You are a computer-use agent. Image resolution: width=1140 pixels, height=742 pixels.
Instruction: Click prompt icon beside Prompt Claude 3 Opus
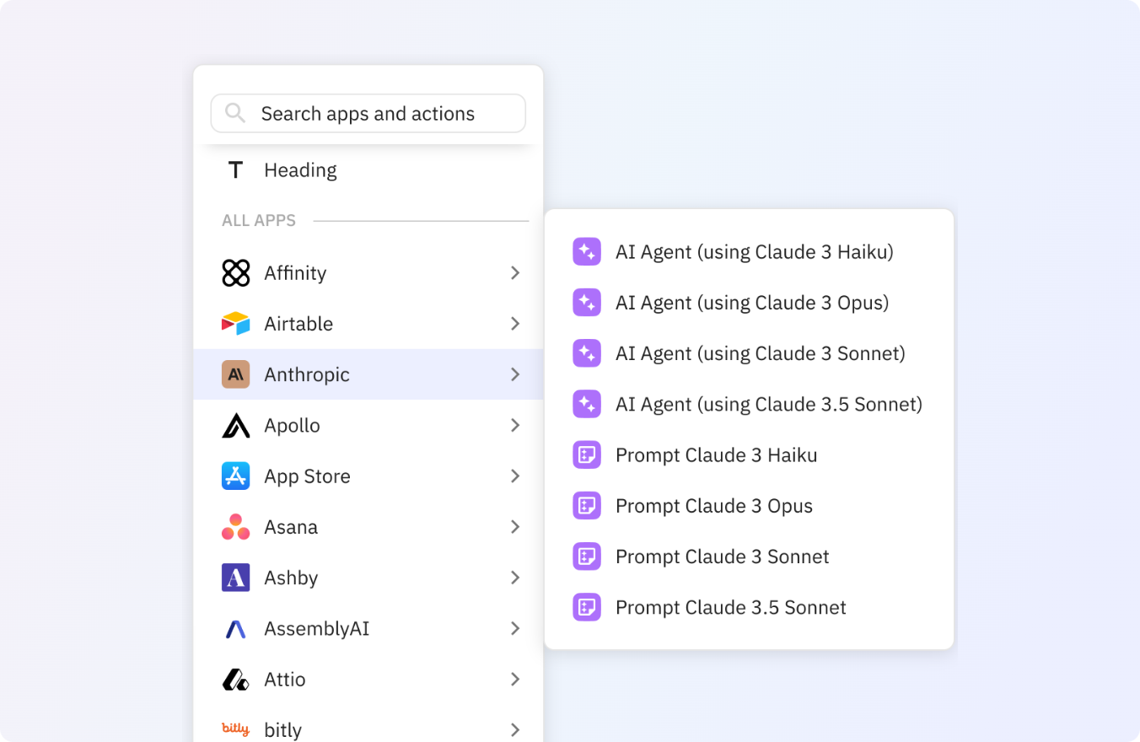click(587, 506)
